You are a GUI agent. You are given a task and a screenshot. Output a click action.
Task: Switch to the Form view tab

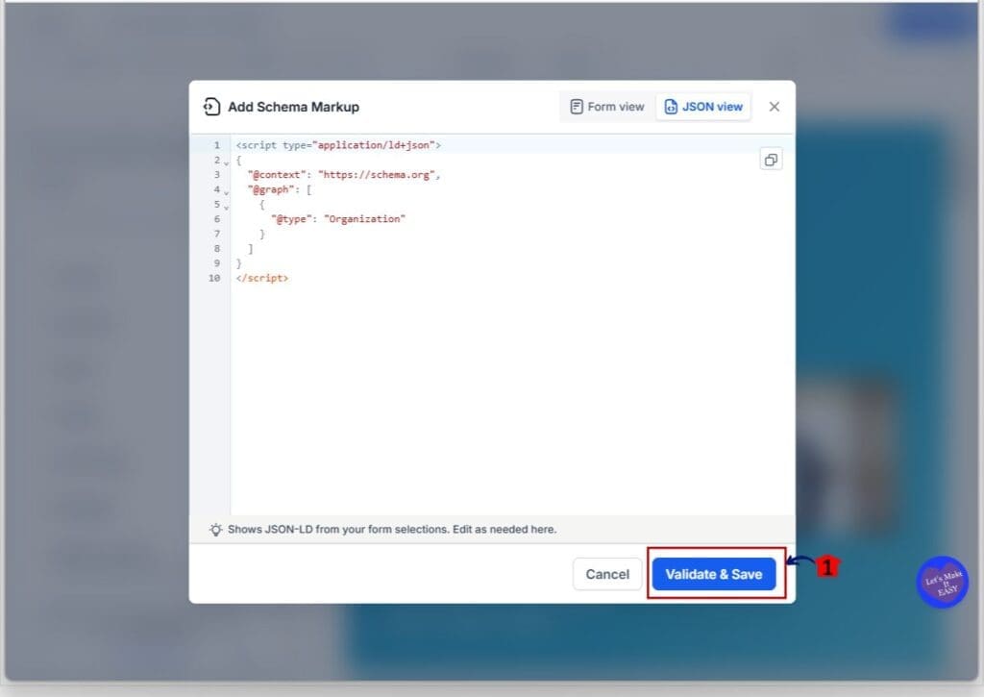606,107
